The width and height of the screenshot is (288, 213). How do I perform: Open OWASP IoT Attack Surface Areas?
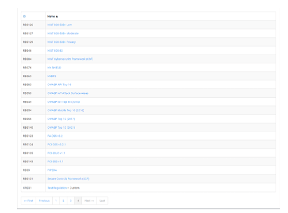pos(68,93)
